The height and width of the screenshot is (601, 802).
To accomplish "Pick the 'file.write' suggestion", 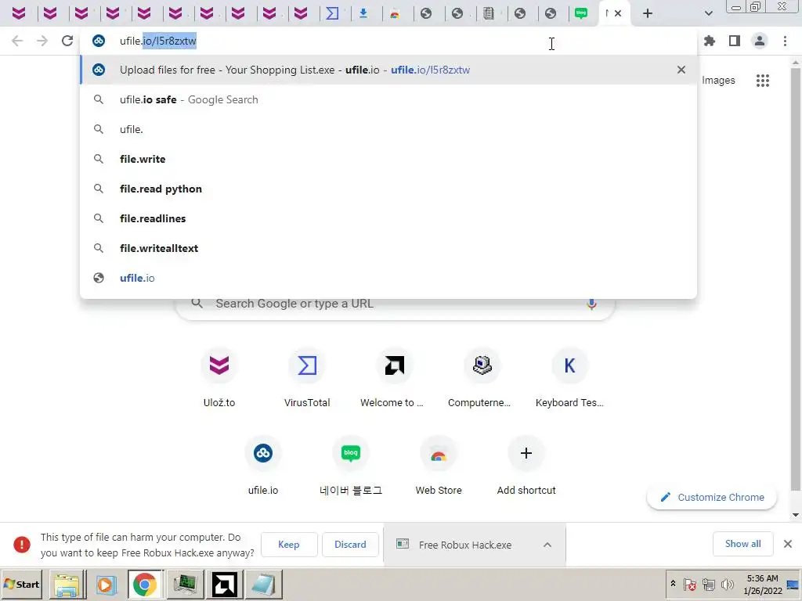I will 388,159.
